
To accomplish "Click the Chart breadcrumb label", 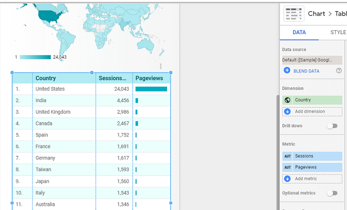I will pyautogui.click(x=316, y=14).
